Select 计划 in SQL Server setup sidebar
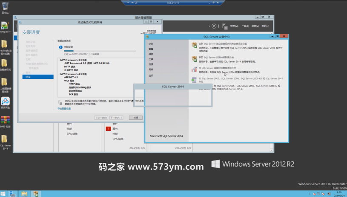Viewport: 347px width, 197px height. click(151, 44)
